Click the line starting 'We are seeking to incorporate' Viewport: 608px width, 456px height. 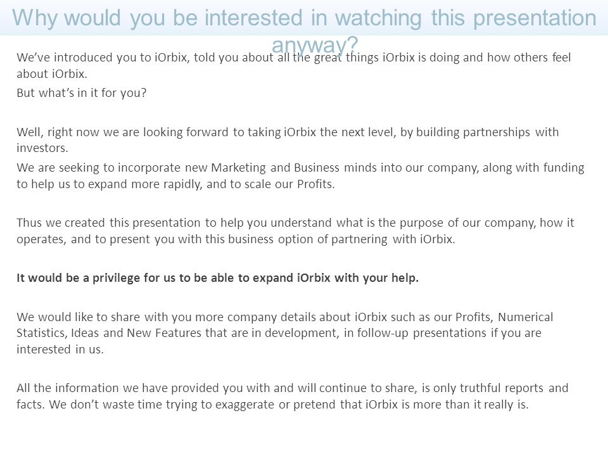pos(300,168)
